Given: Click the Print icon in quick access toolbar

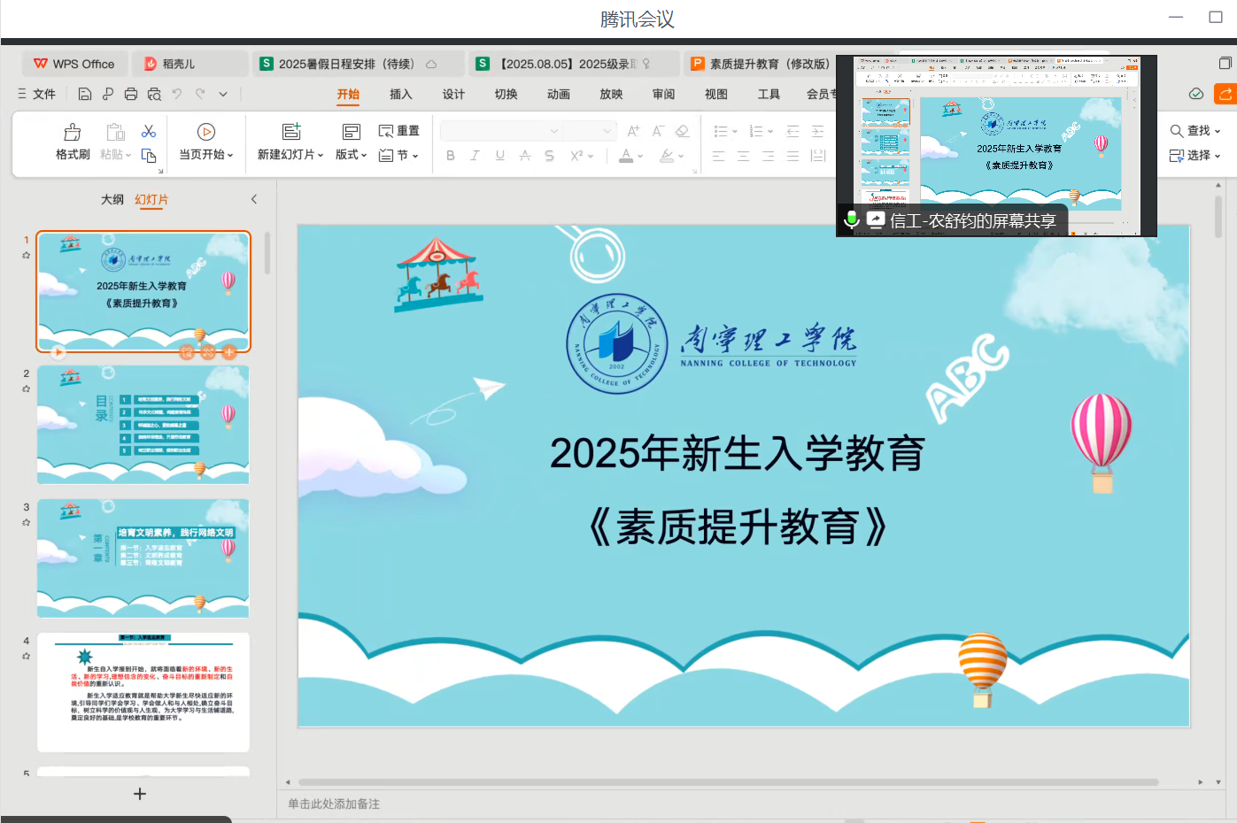Looking at the screenshot, I should (131, 94).
